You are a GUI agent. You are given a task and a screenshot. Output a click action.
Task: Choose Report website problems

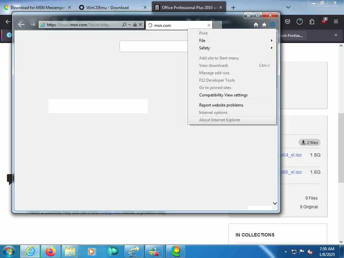click(232, 105)
